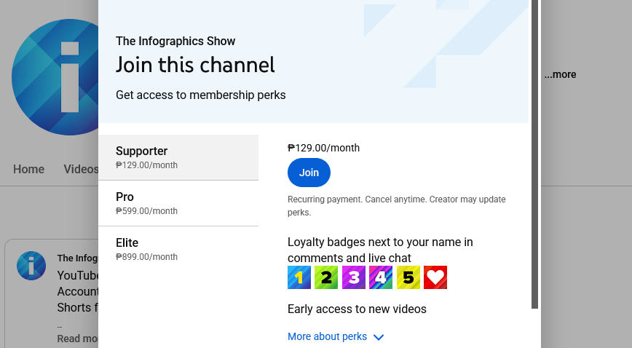Viewport: 632px width, 348px height.
Task: Select the Elite membership tier
Action: (x=178, y=249)
